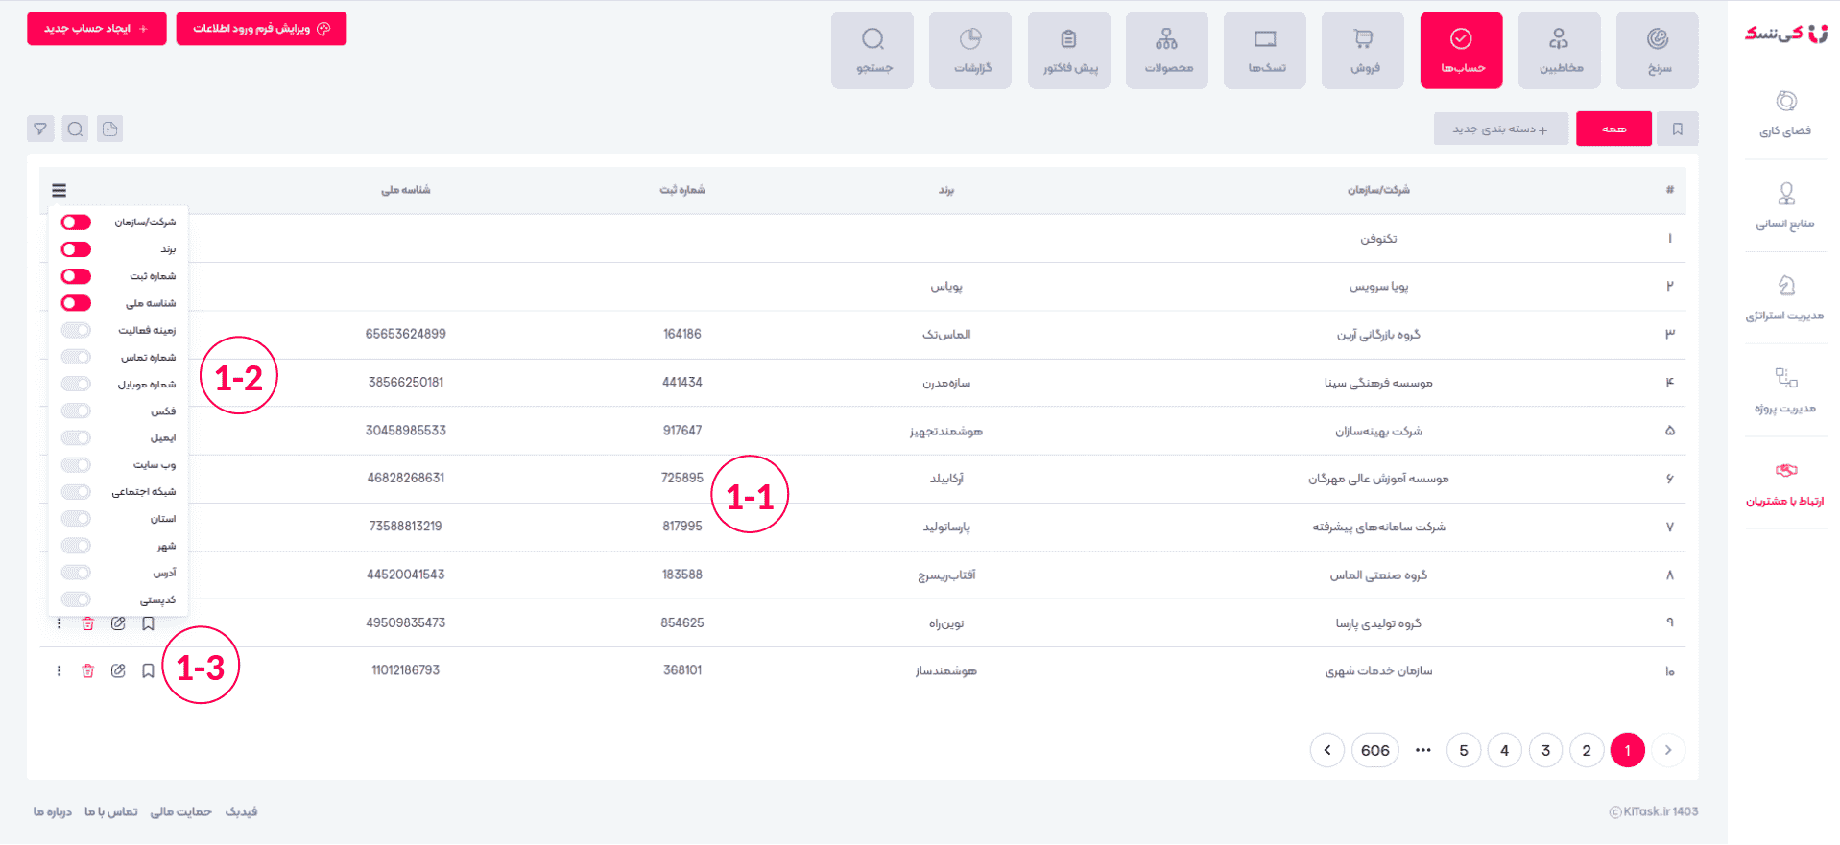Open the مخاطبین (contacts) module
The width and height of the screenshot is (1840, 845).
[1559, 50]
